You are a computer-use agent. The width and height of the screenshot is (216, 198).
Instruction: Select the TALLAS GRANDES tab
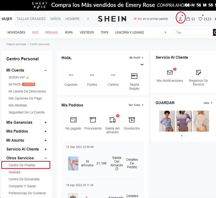tap(31, 19)
